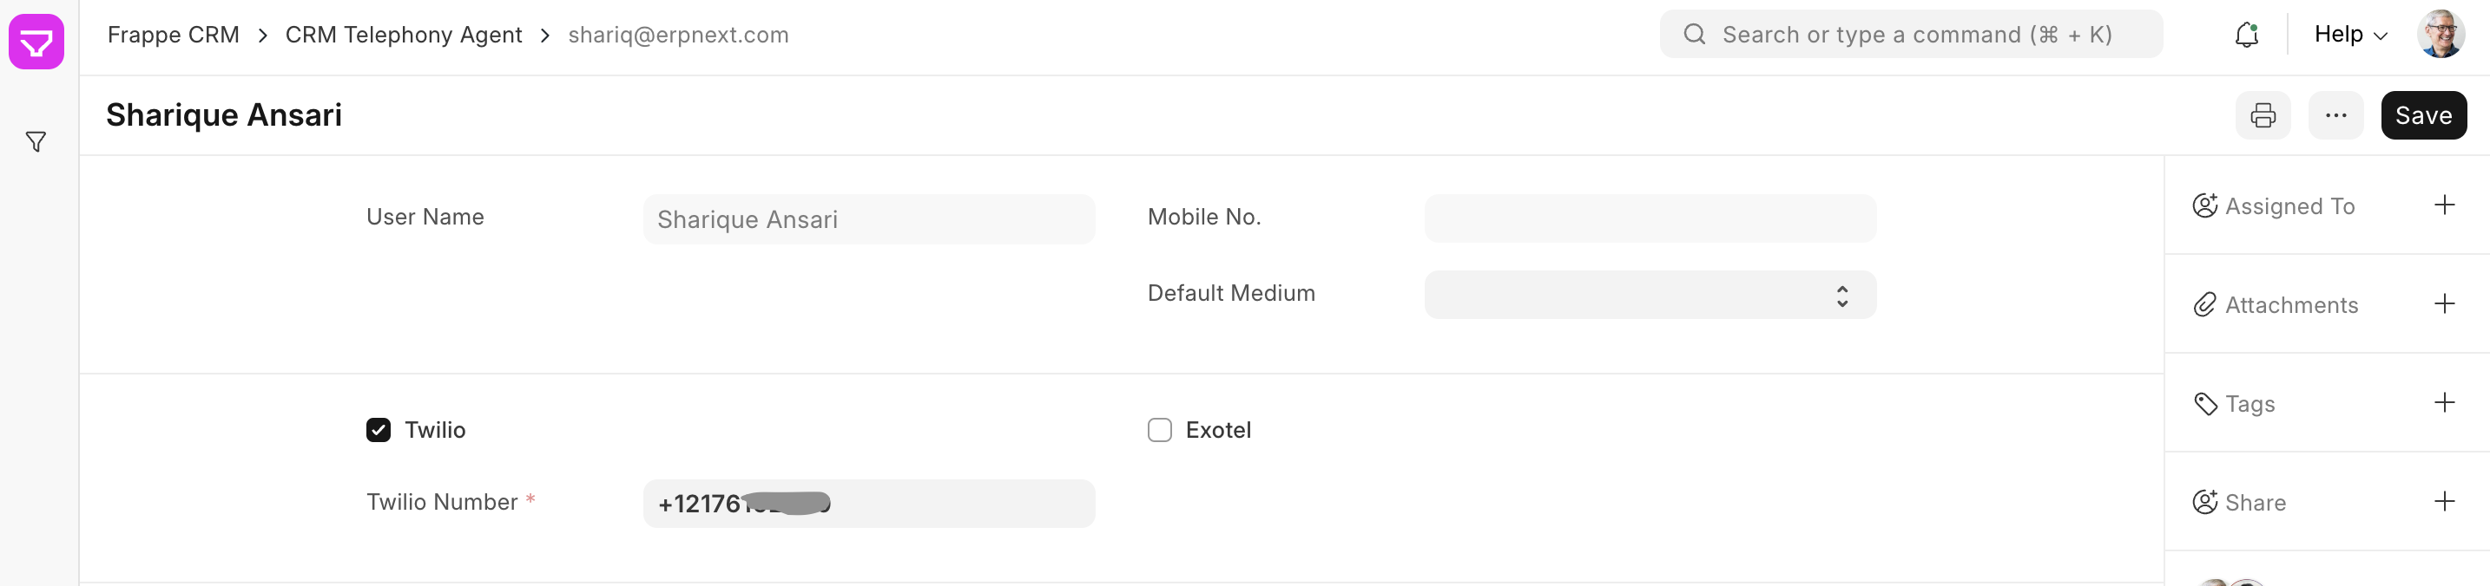The width and height of the screenshot is (2490, 586).
Task: Select the filter icon in left sidebar
Action: click(x=36, y=141)
